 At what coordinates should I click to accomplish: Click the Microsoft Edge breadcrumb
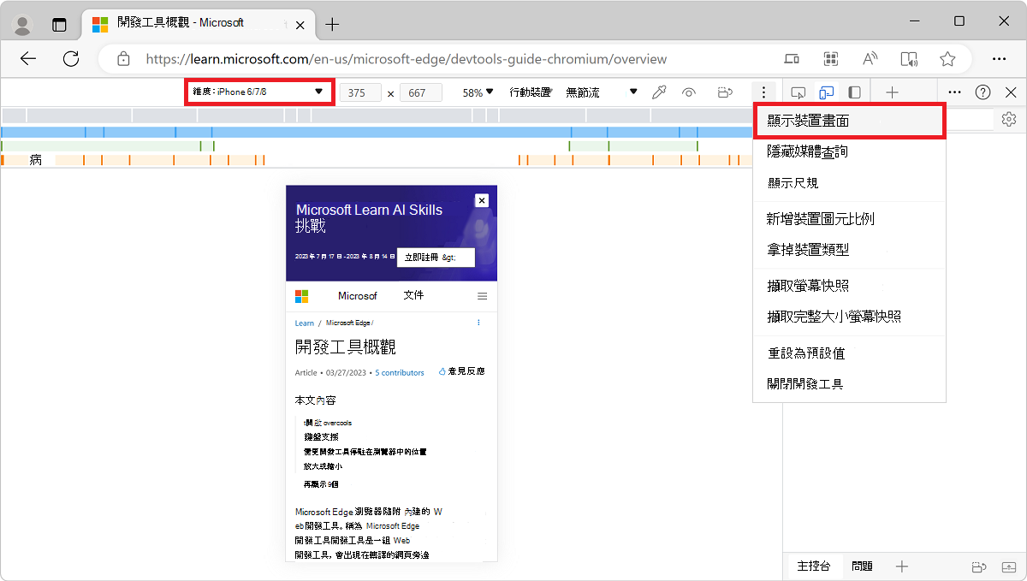pos(348,323)
